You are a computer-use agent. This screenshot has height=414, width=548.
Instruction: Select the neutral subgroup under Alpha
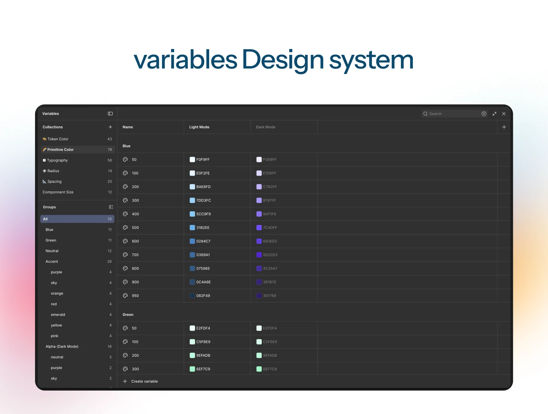(77, 357)
